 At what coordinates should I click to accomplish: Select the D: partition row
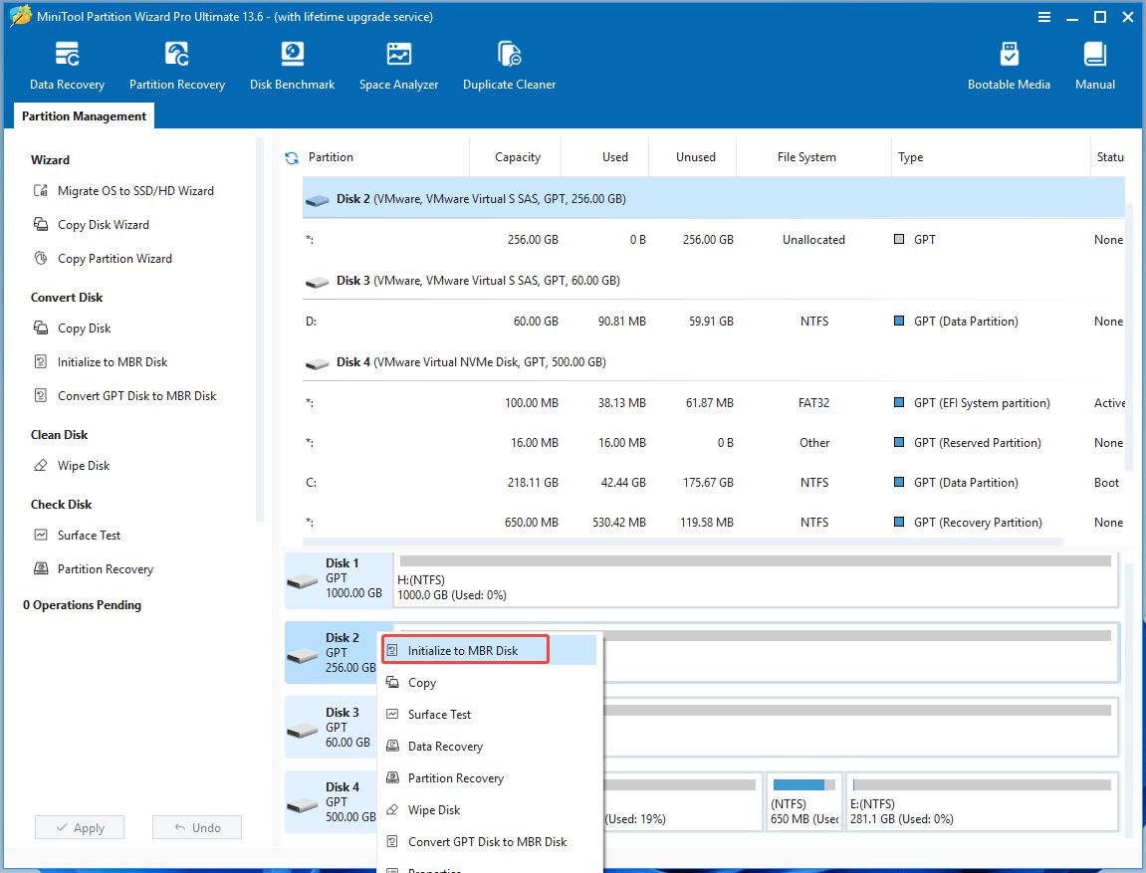[713, 322]
